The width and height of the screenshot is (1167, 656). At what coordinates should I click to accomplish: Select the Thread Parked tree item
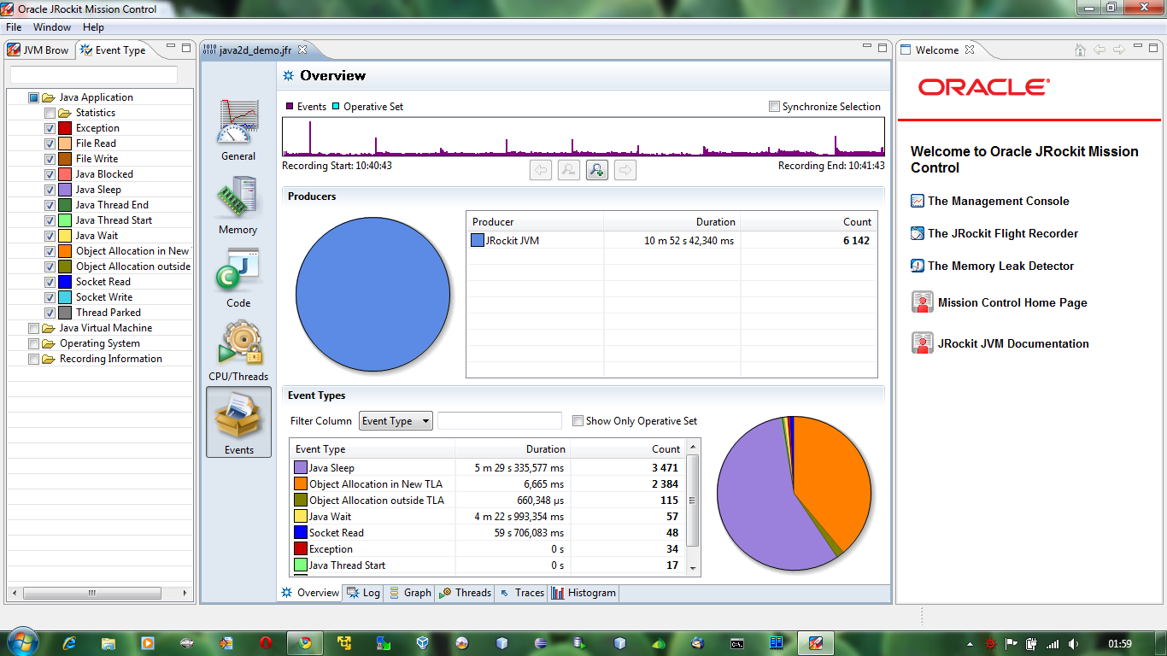pos(108,313)
